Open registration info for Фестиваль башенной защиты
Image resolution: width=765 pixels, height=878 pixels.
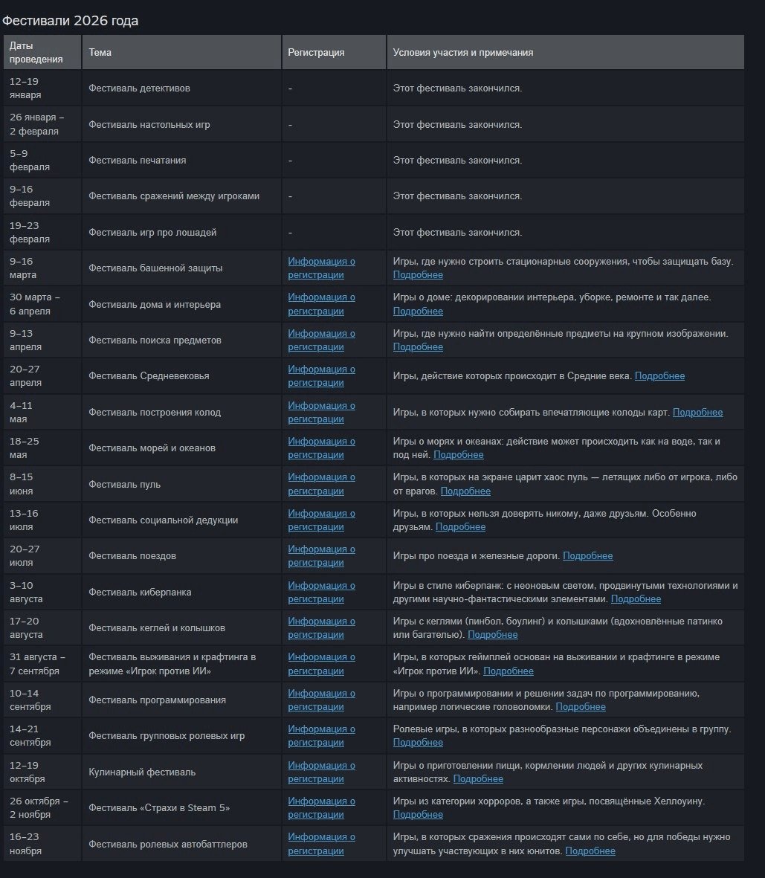point(321,268)
